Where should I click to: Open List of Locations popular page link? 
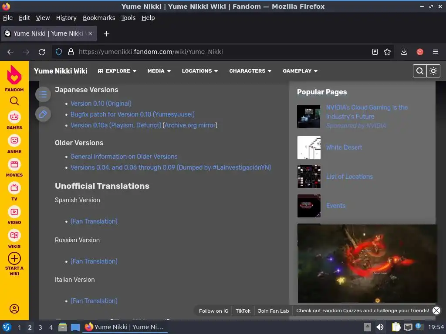349,177
